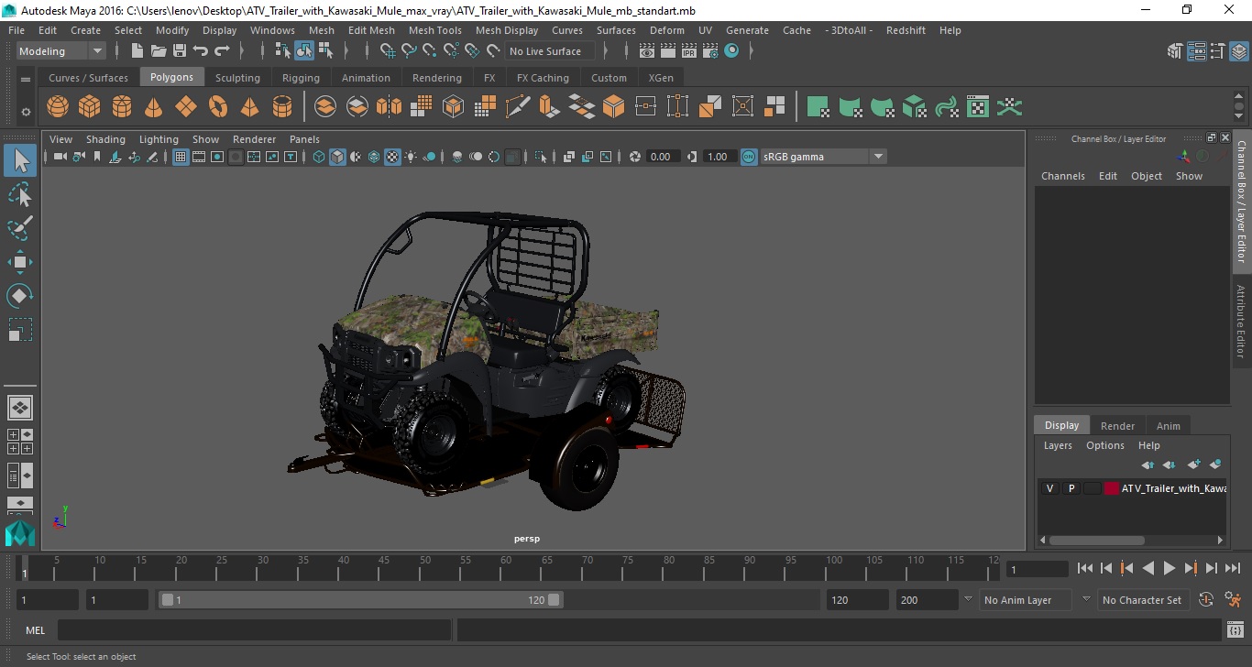Open the Channels menu in Channel Box
This screenshot has height=667, width=1252.
pos(1062,176)
